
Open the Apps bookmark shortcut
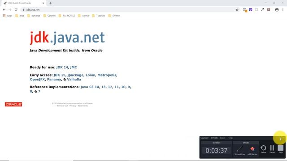tap(8, 16)
